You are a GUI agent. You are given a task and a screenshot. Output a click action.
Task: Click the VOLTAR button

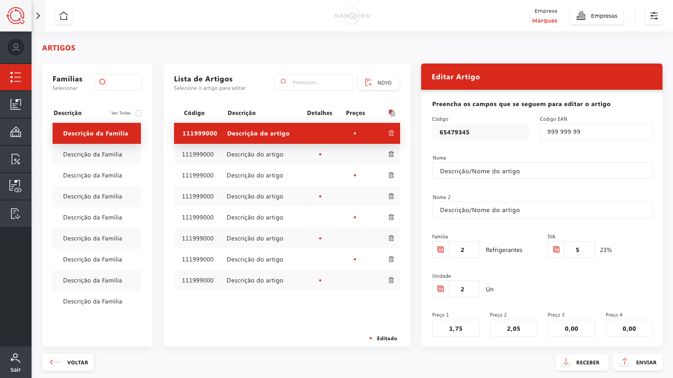68,362
